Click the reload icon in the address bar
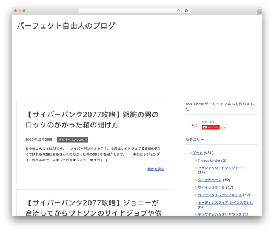 178,11
